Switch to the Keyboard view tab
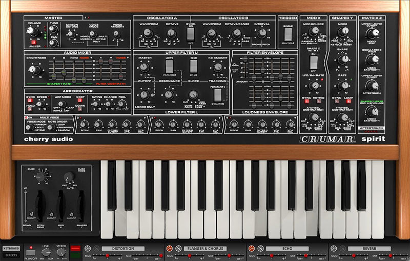 [11, 249]
